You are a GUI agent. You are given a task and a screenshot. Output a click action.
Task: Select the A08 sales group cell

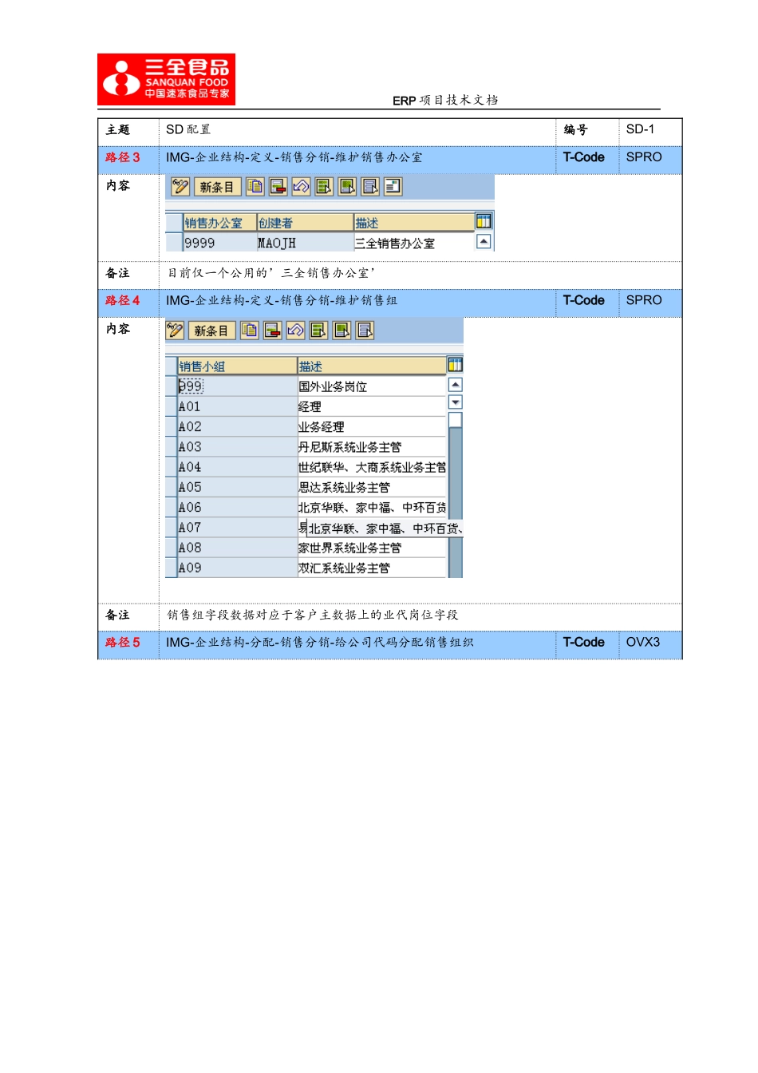coord(237,548)
